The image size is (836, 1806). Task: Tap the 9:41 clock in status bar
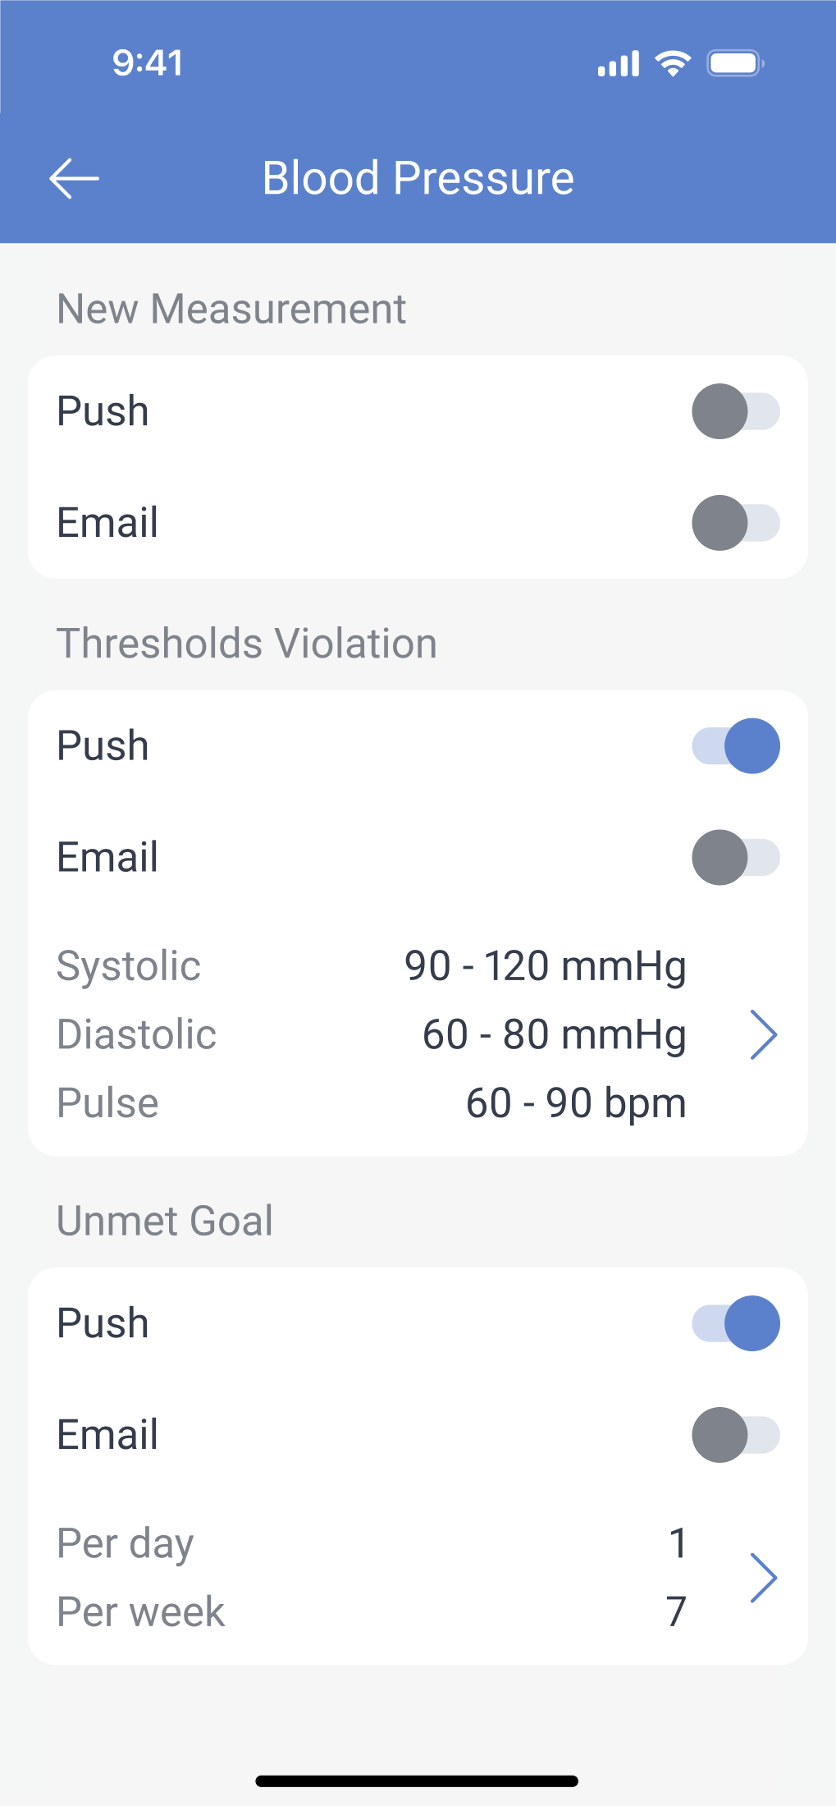(148, 63)
